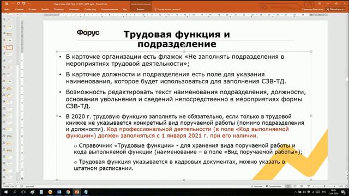Switch to Normal view icon in status bar
The image size is (349, 196).
point(288,186)
